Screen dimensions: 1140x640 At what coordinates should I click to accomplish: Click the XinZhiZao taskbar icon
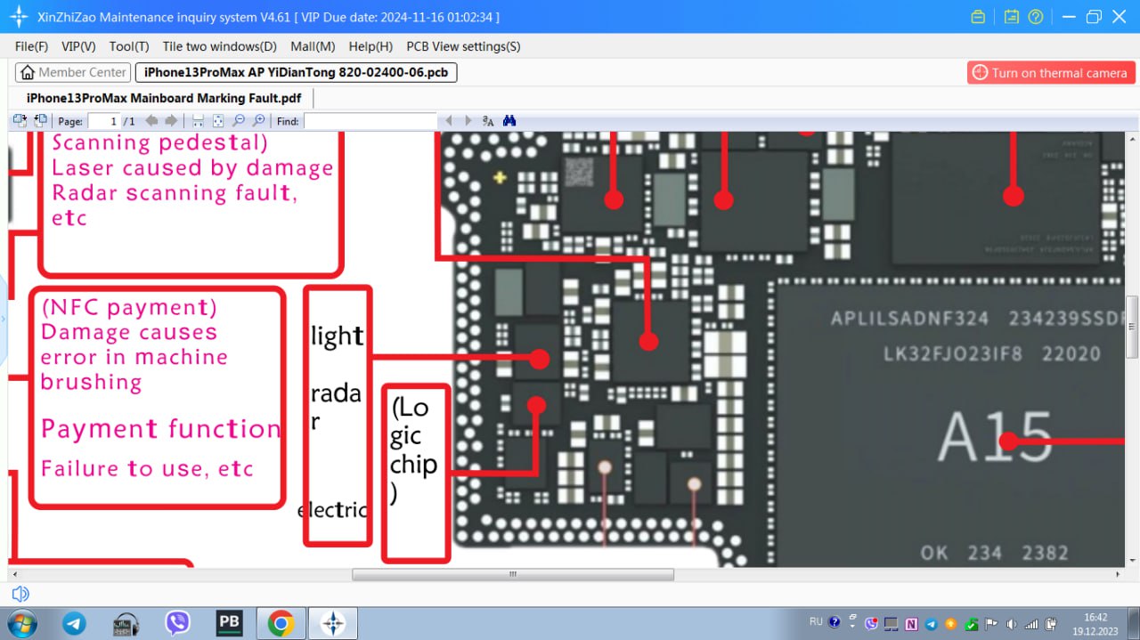click(x=333, y=624)
